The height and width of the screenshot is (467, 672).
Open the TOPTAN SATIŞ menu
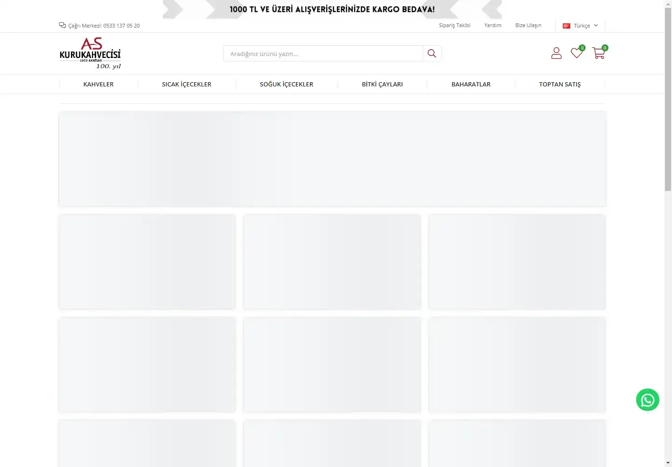pos(560,84)
